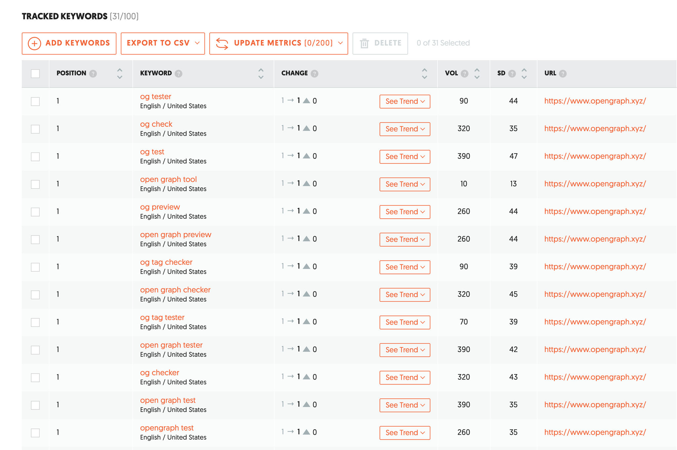Sort table by Position column arrows
Viewport: 677px width, 450px height.
pos(120,73)
